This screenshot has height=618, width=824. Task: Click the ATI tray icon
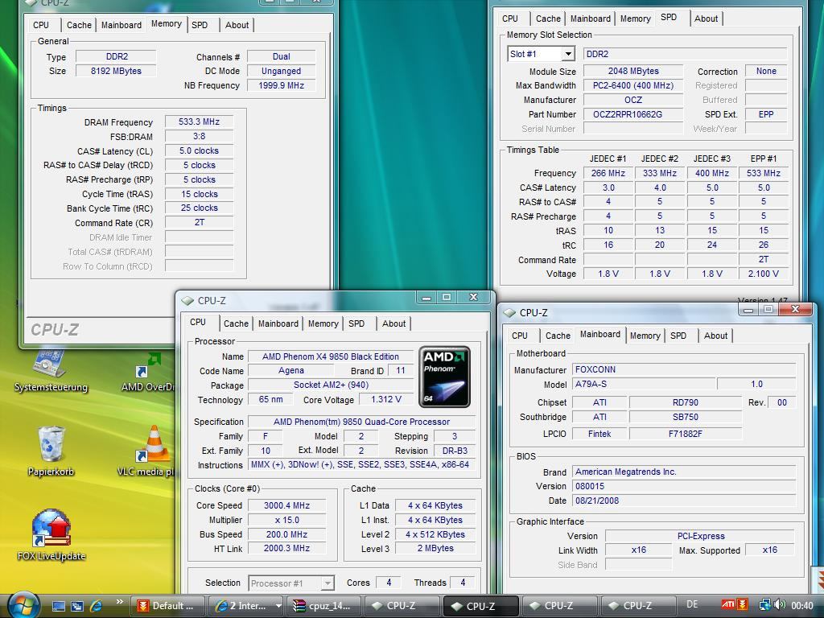pyautogui.click(x=727, y=605)
